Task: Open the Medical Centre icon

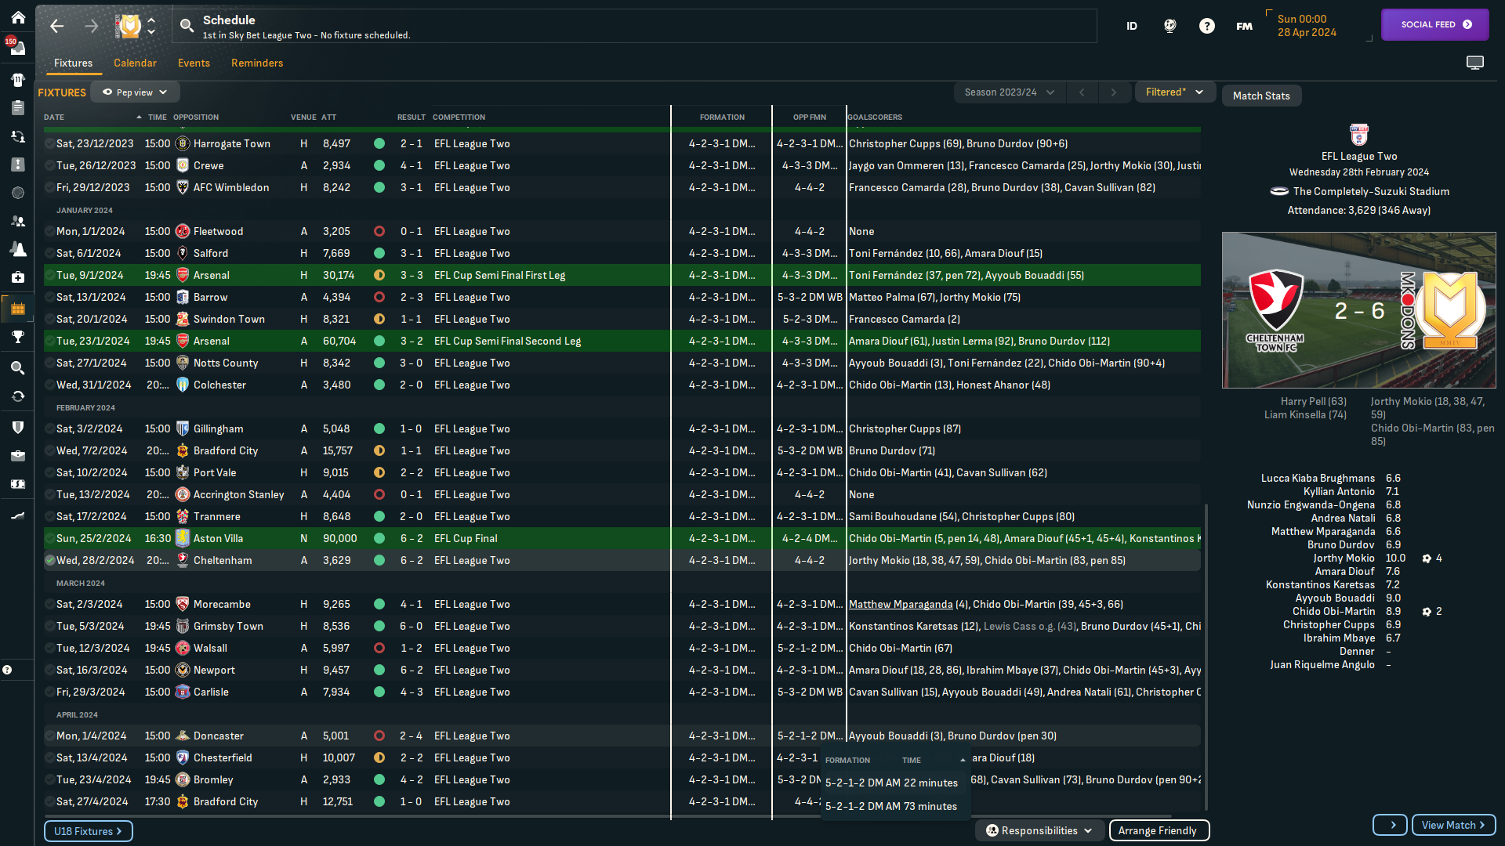Action: tap(17, 277)
